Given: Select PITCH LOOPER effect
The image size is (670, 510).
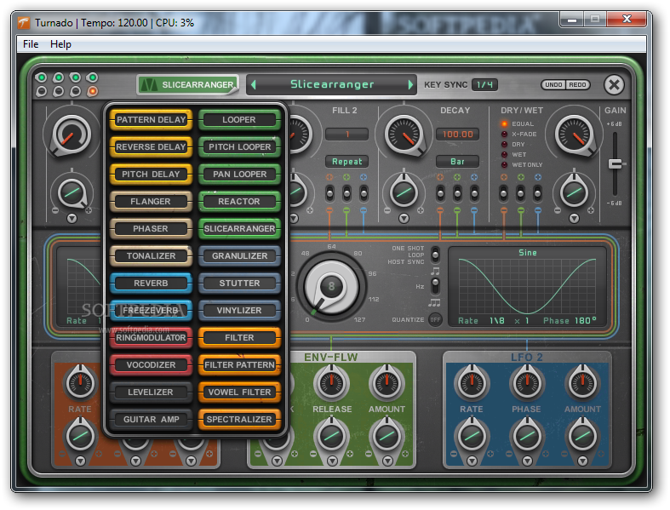Looking at the screenshot, I should point(239,147).
